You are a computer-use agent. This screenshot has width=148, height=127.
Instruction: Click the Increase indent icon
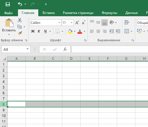pos(118,31)
